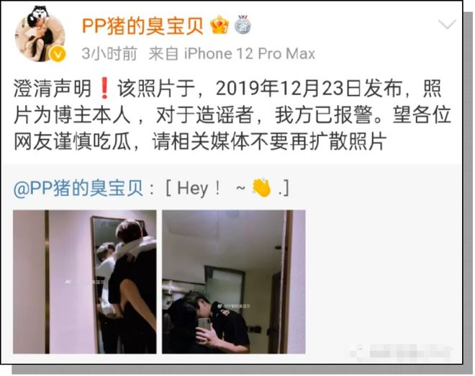
Task: Open the reposted text [ Hey！
Action: [227, 189]
